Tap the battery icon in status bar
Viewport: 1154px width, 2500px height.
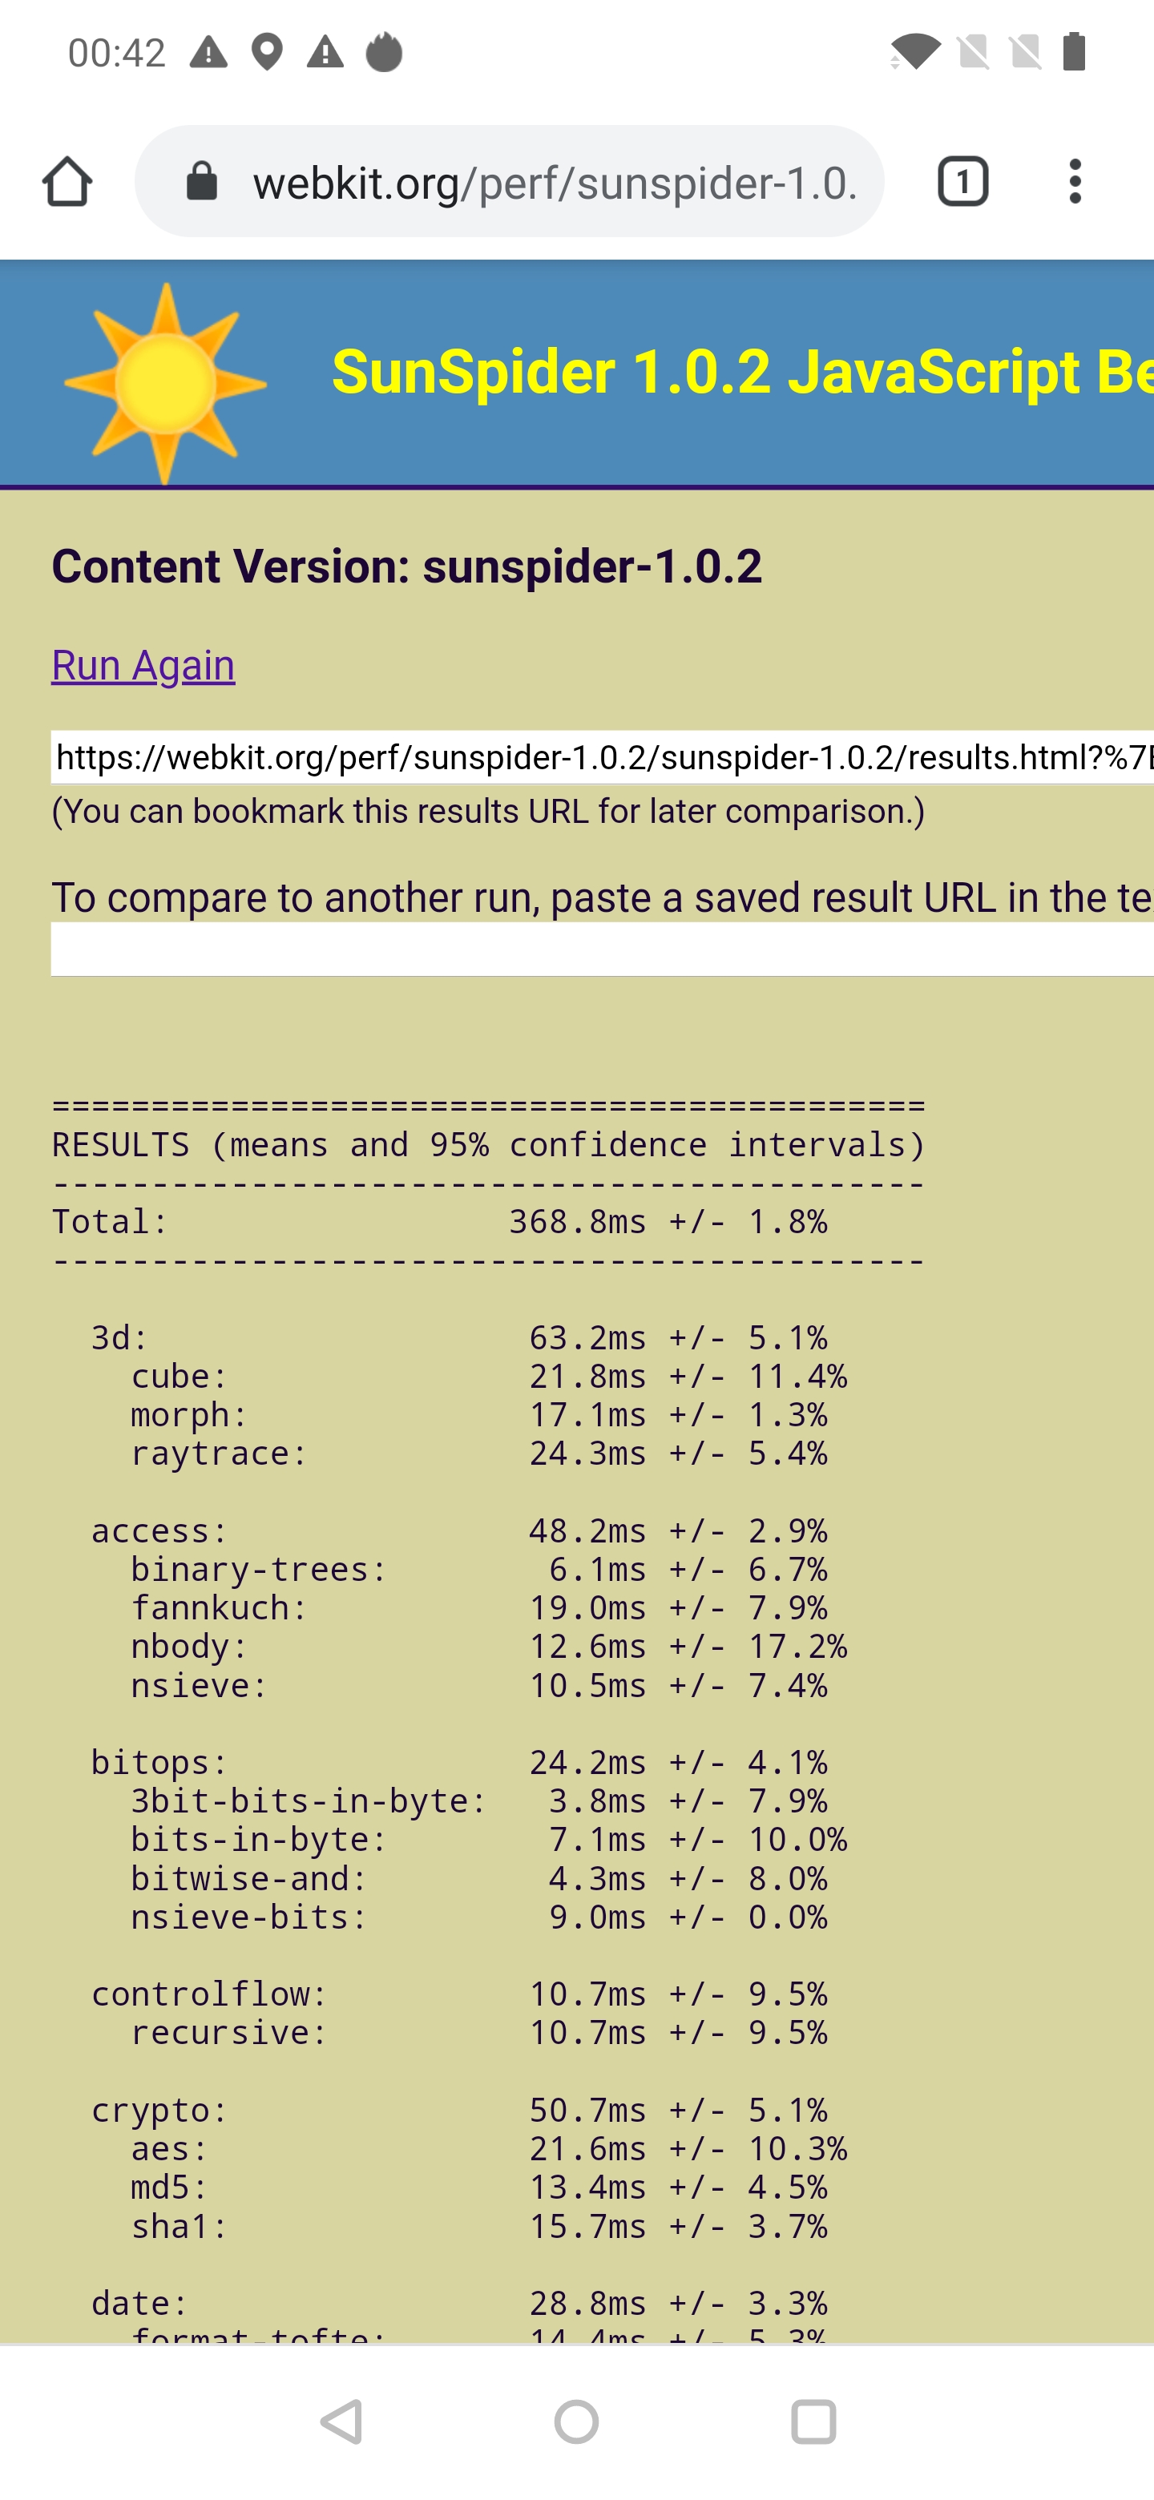tap(1073, 52)
